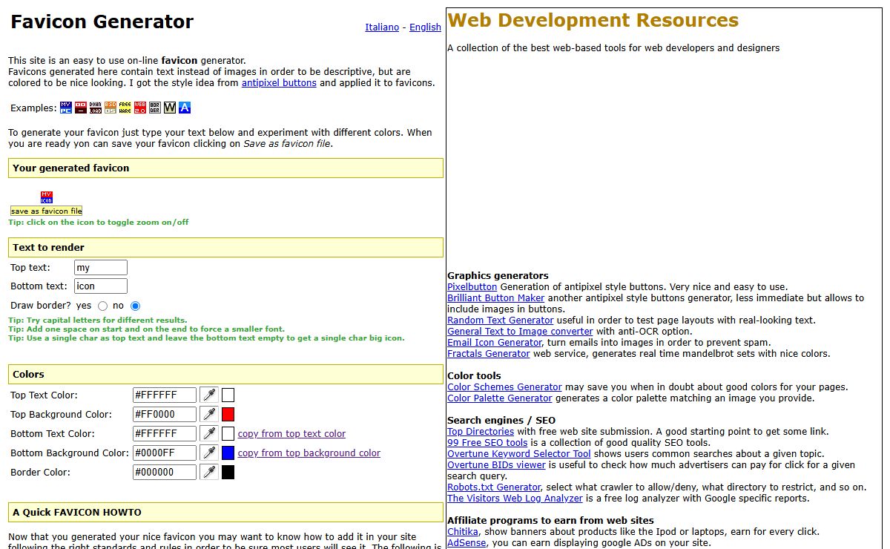890x549 pixels.
Task: Select 'yes' for Draw border
Action: (102, 306)
